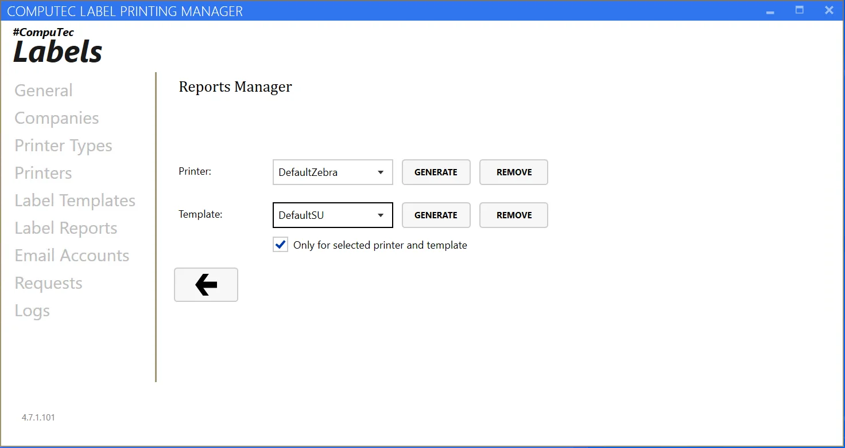Remove the DefaultSU template report

click(513, 215)
